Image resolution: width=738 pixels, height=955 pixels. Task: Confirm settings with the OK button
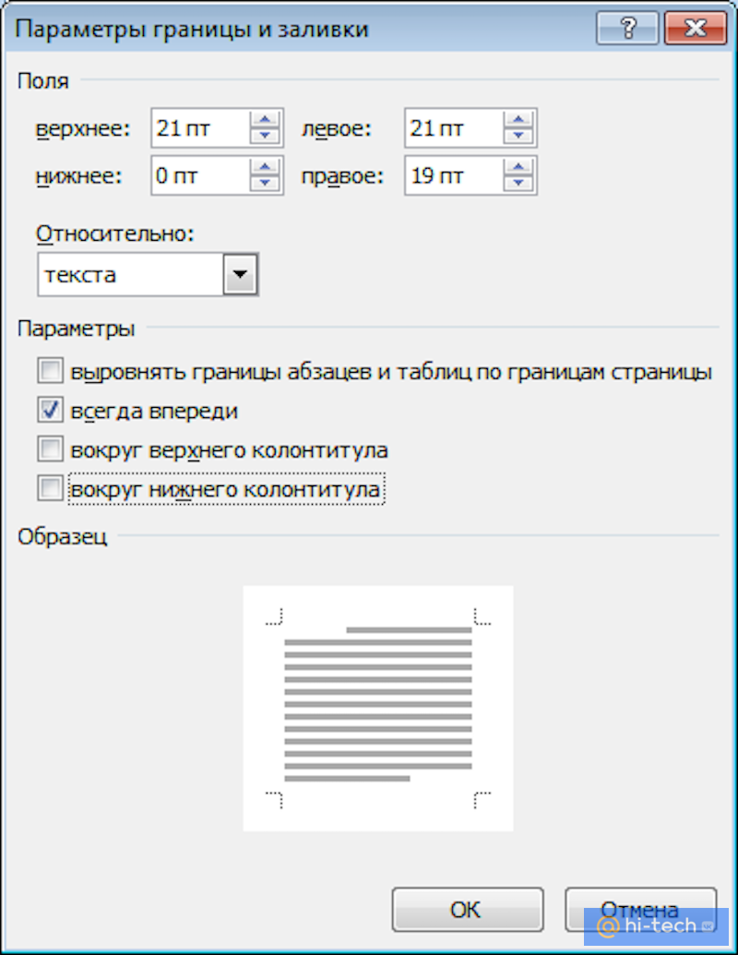[x=467, y=908]
